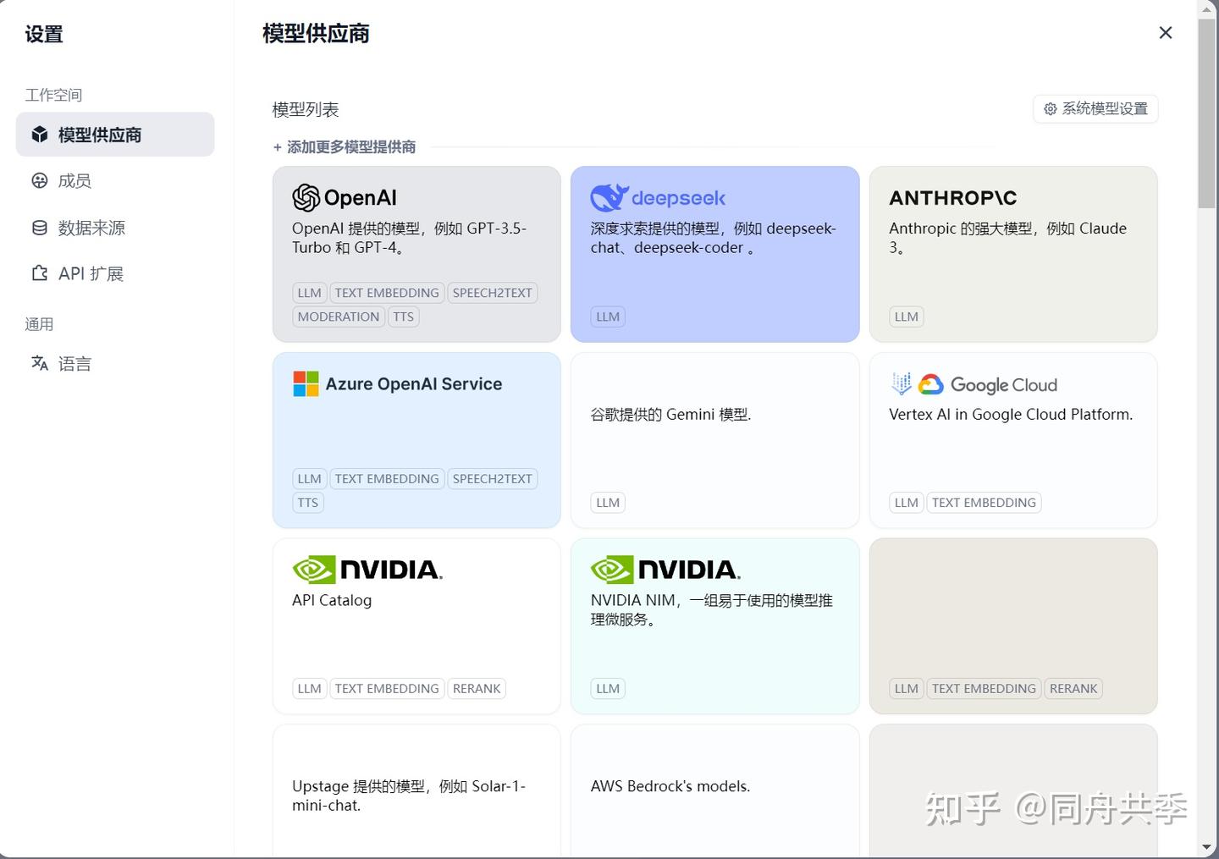Screen dimensions: 1219x859
Task: Click the NVIDIA NIM card logo
Action: coord(665,570)
